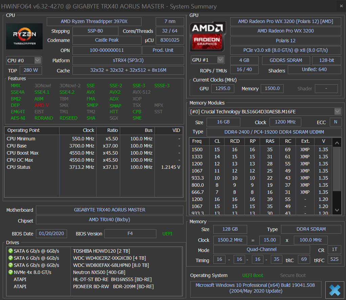Click the PCIe v3.0 x8 link field
Image resolution: width=346 pixels, height=300 pixels.
pyautogui.click(x=285, y=50)
